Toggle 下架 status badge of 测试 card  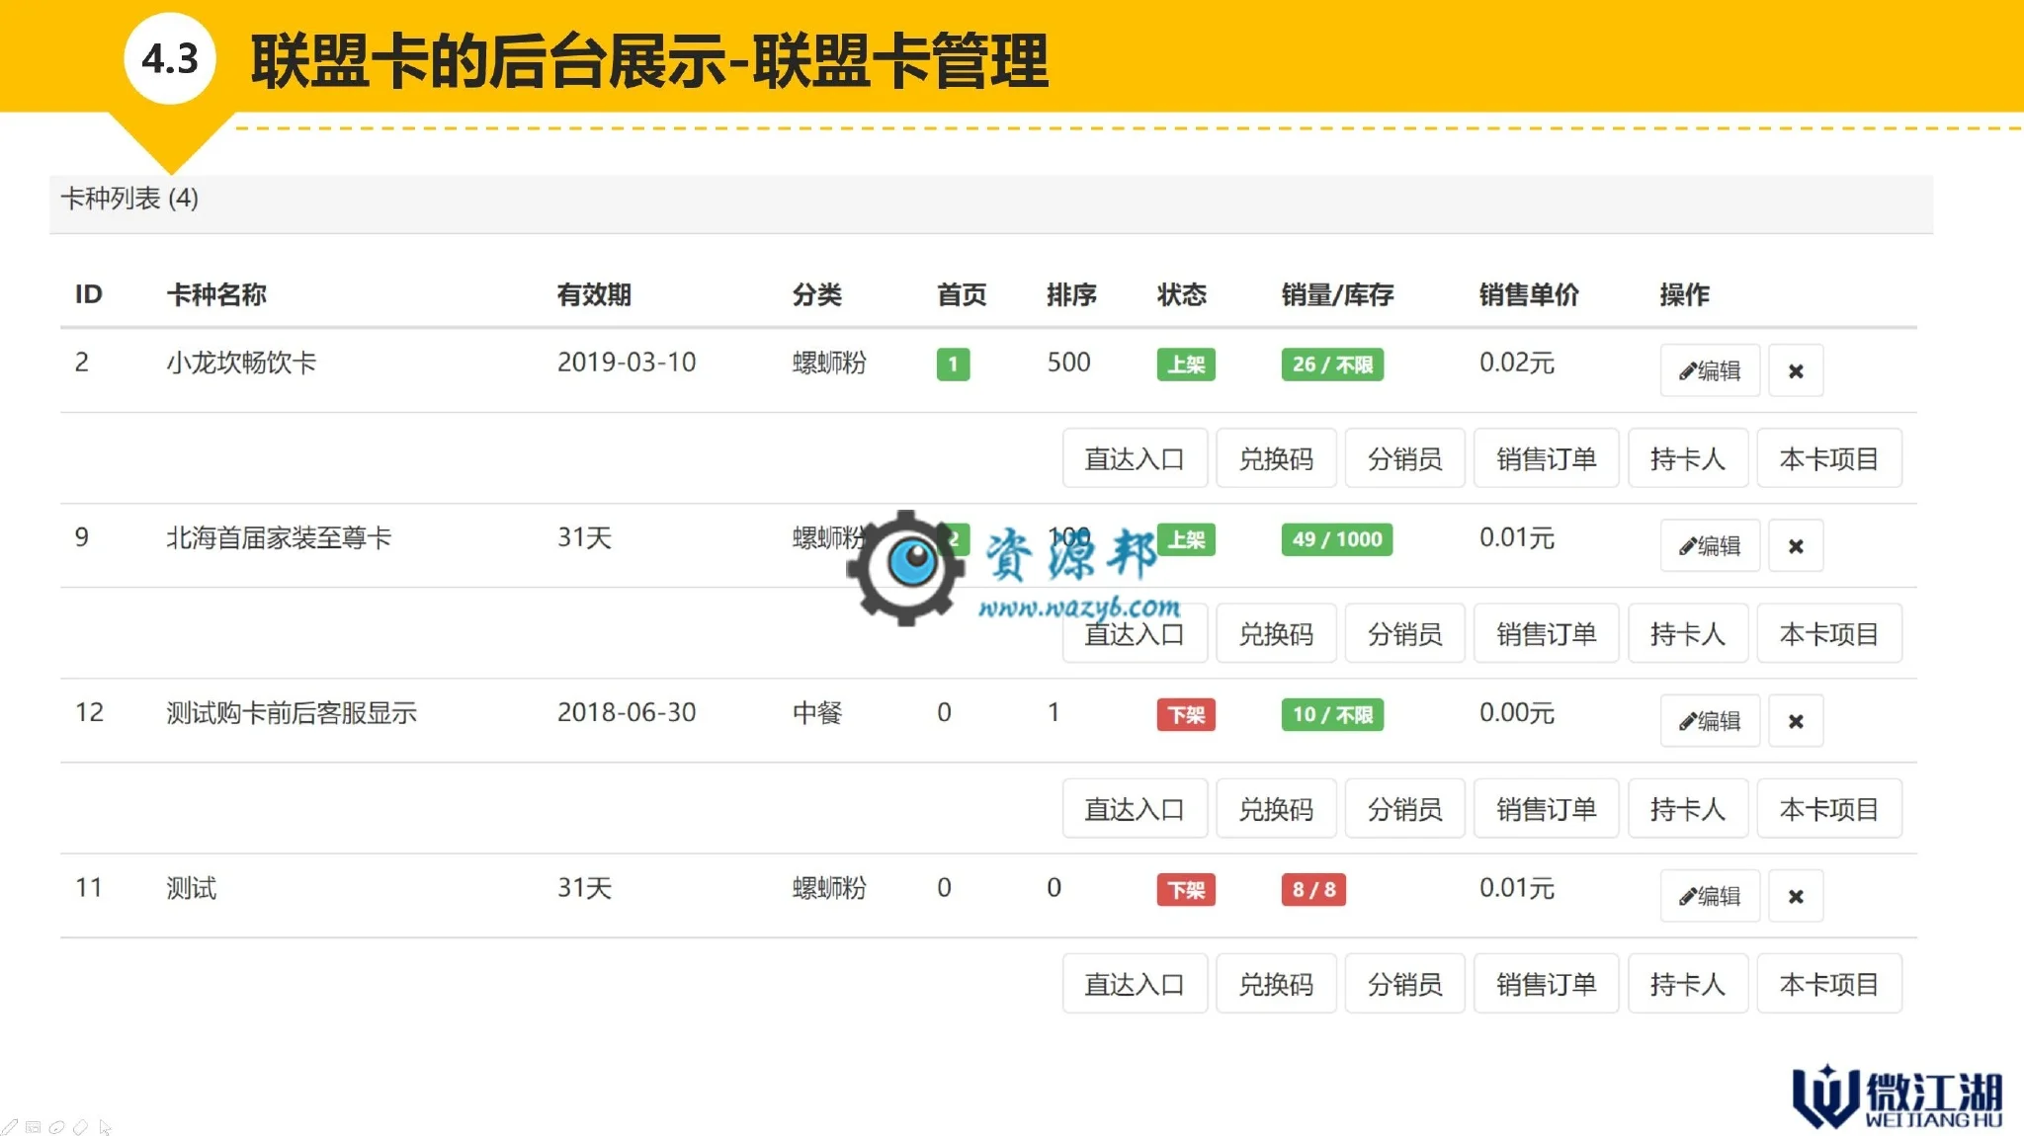click(1186, 890)
